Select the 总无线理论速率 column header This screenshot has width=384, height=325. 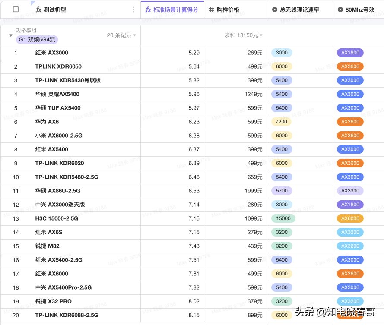pyautogui.click(x=300, y=9)
